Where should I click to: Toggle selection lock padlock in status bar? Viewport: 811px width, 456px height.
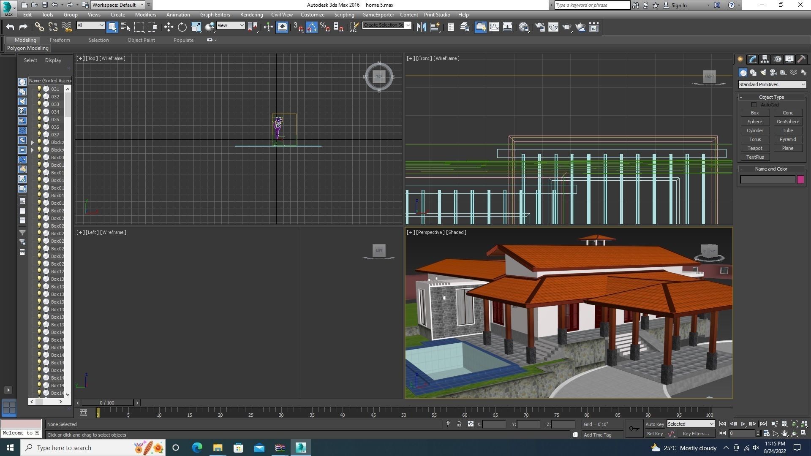point(459,424)
